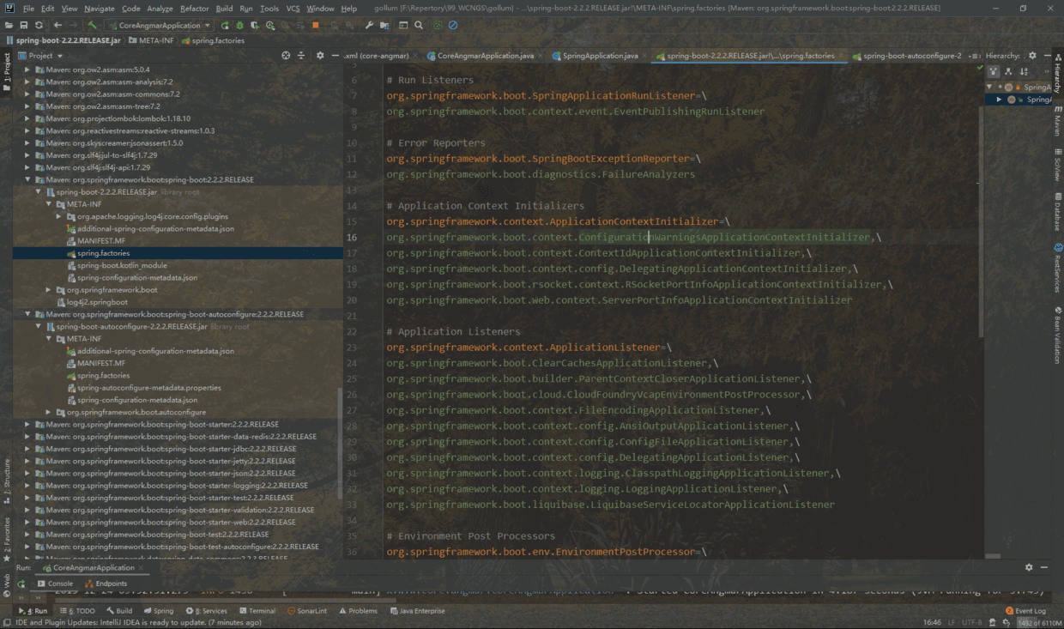Open Run panel settings gear

pyautogui.click(x=1029, y=567)
